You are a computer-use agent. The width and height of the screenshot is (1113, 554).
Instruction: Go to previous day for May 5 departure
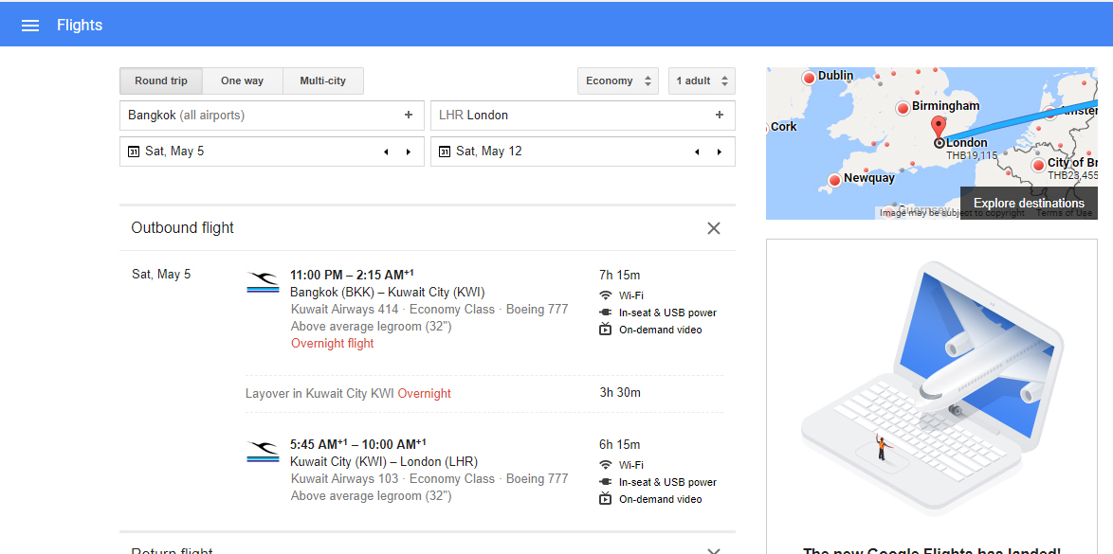[x=386, y=152]
